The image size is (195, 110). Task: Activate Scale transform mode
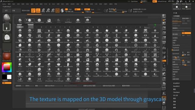pos(48,10)
